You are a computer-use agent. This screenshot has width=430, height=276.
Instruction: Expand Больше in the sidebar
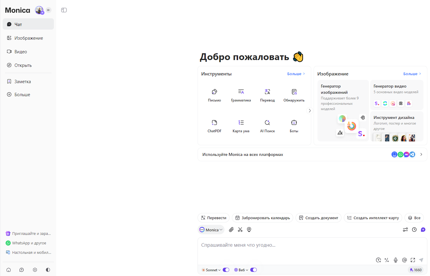click(28, 95)
